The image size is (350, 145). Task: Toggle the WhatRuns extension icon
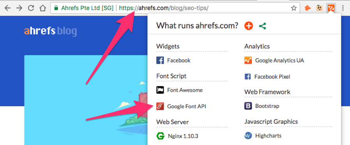tap(331, 8)
